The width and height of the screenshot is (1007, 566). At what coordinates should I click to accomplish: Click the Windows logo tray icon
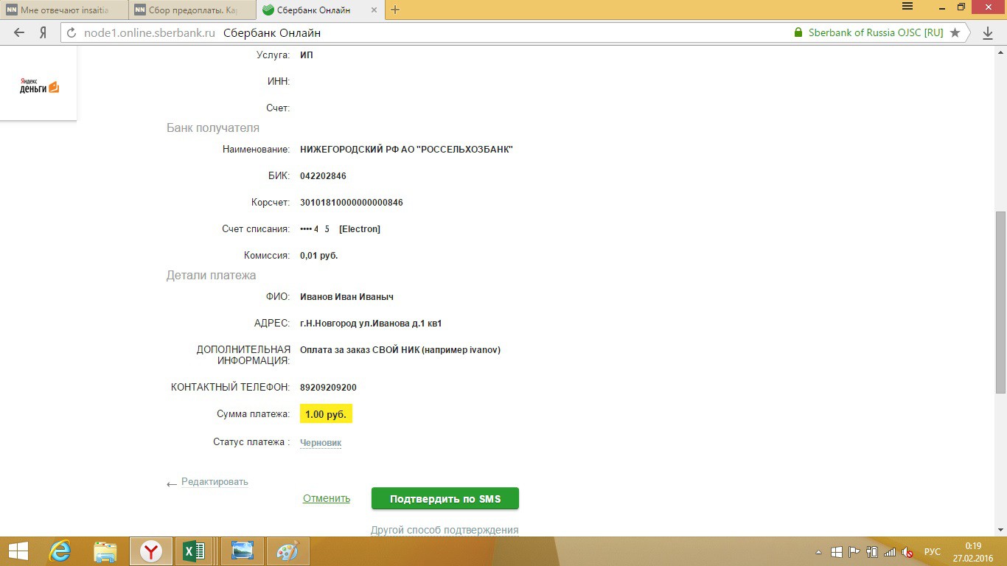click(837, 552)
